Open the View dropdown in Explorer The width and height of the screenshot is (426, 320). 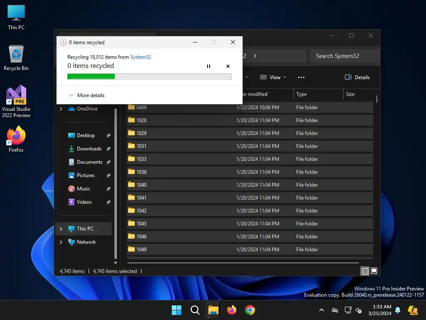click(273, 77)
